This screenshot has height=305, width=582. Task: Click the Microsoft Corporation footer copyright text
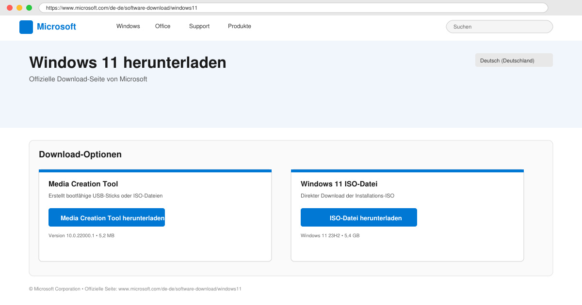[135, 289]
